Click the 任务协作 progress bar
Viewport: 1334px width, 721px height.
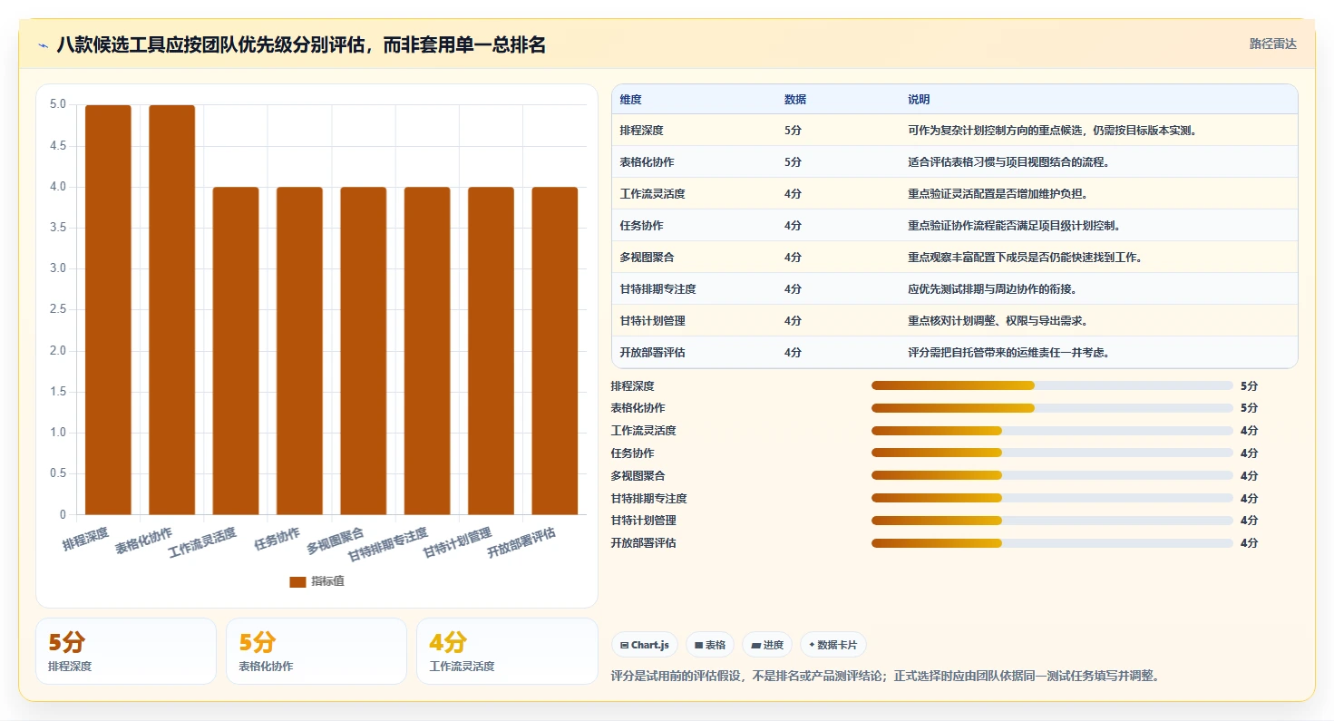coord(1052,453)
